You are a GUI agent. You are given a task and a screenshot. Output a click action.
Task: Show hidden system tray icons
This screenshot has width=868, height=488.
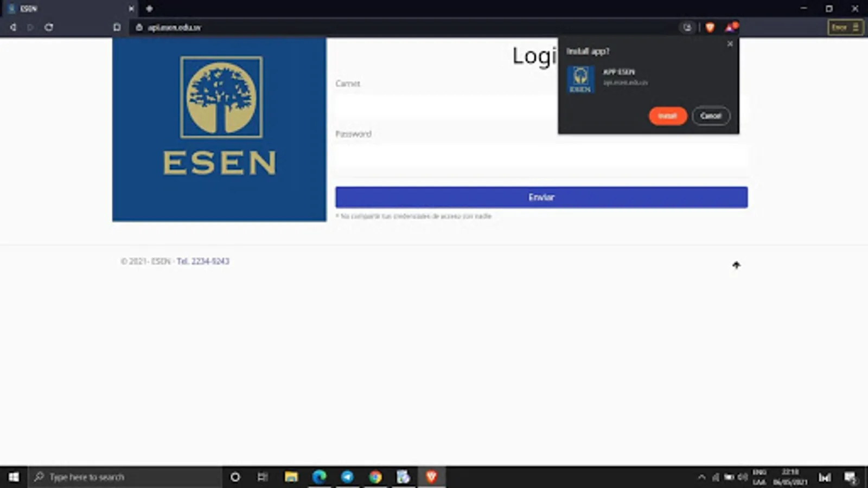click(701, 477)
